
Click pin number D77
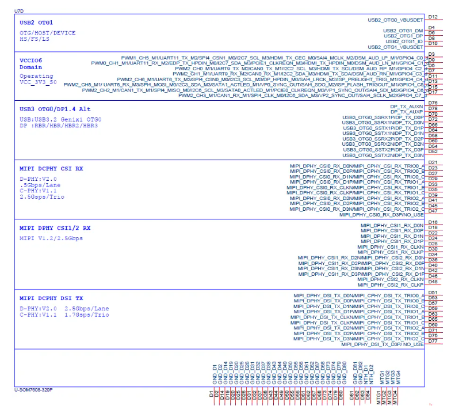coord(433,341)
